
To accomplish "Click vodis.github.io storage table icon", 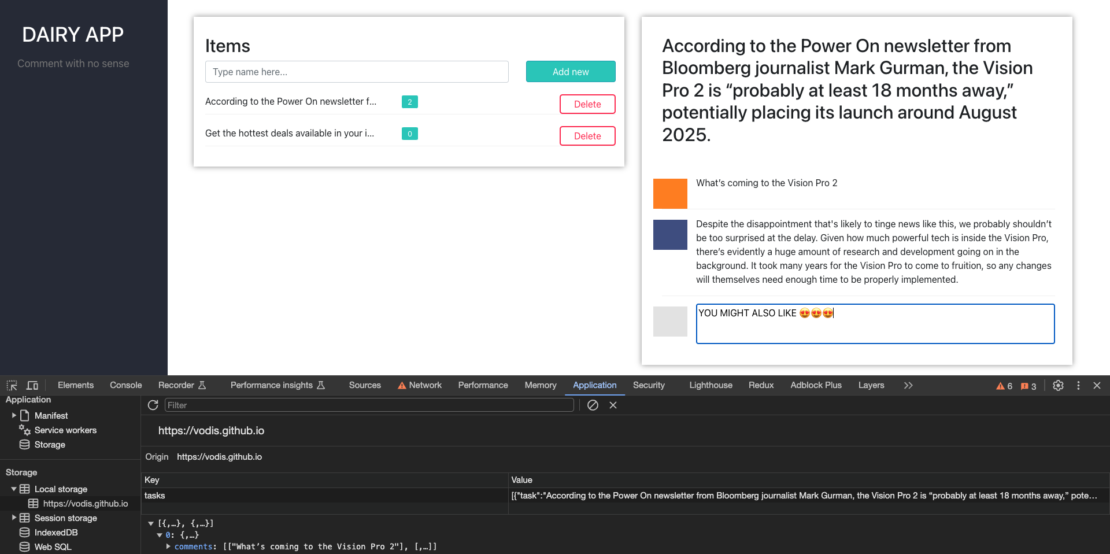I will click(34, 503).
